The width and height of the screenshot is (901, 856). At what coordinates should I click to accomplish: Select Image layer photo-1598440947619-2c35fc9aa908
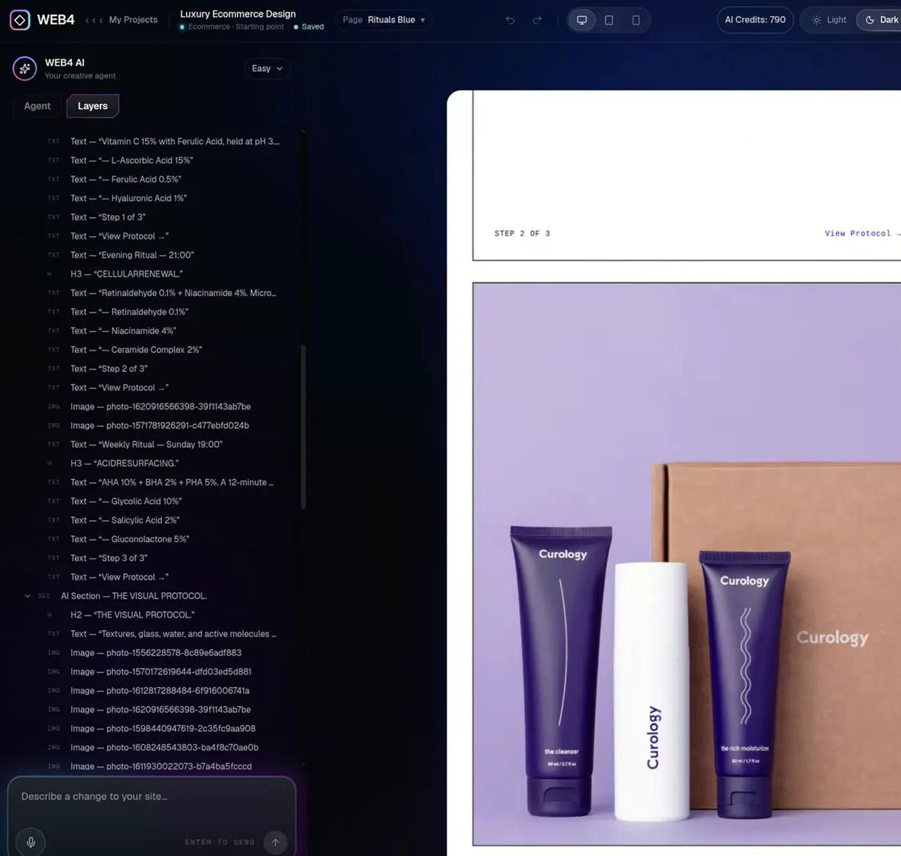163,729
